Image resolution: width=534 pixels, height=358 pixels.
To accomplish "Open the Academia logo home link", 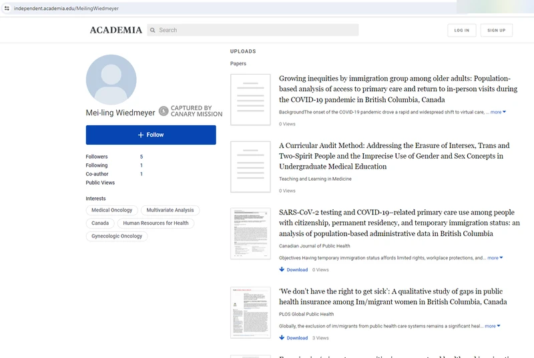I will pyautogui.click(x=115, y=30).
